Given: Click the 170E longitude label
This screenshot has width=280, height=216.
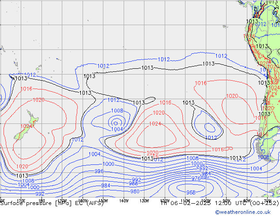Looking at the screenshot, I should pyautogui.click(x=21, y=201).
